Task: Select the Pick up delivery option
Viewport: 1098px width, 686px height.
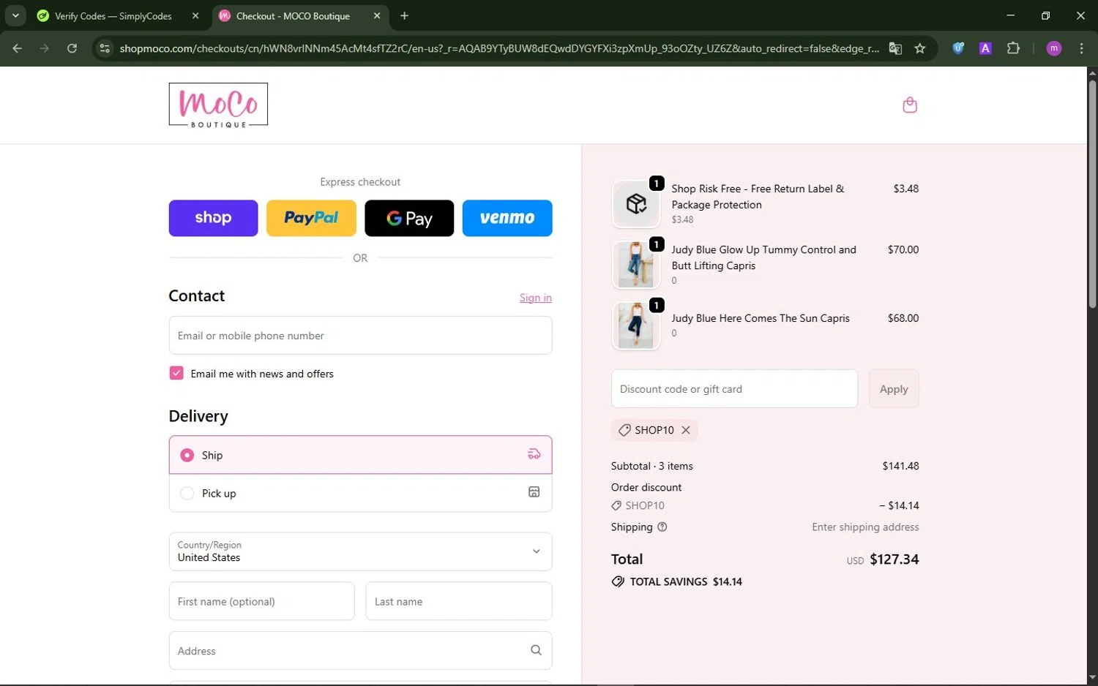Action: [x=360, y=493]
